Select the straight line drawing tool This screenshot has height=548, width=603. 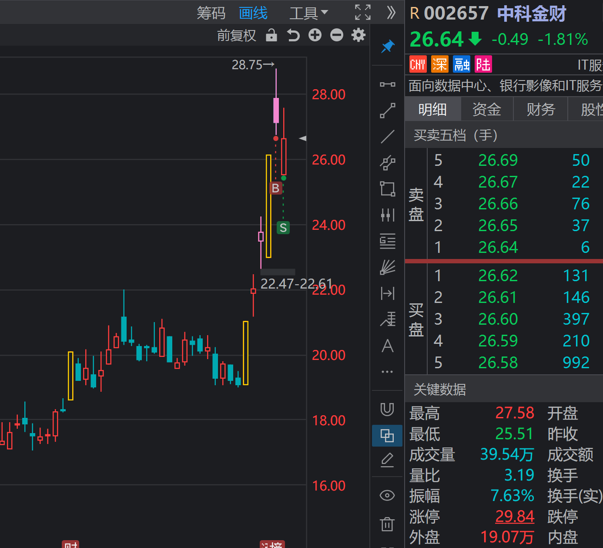pos(387,137)
